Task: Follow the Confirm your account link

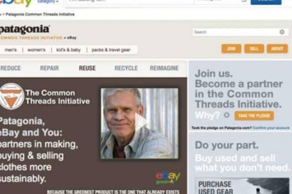Action: [x=271, y=128]
